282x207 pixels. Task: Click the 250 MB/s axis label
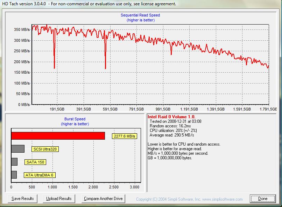coord(22,51)
